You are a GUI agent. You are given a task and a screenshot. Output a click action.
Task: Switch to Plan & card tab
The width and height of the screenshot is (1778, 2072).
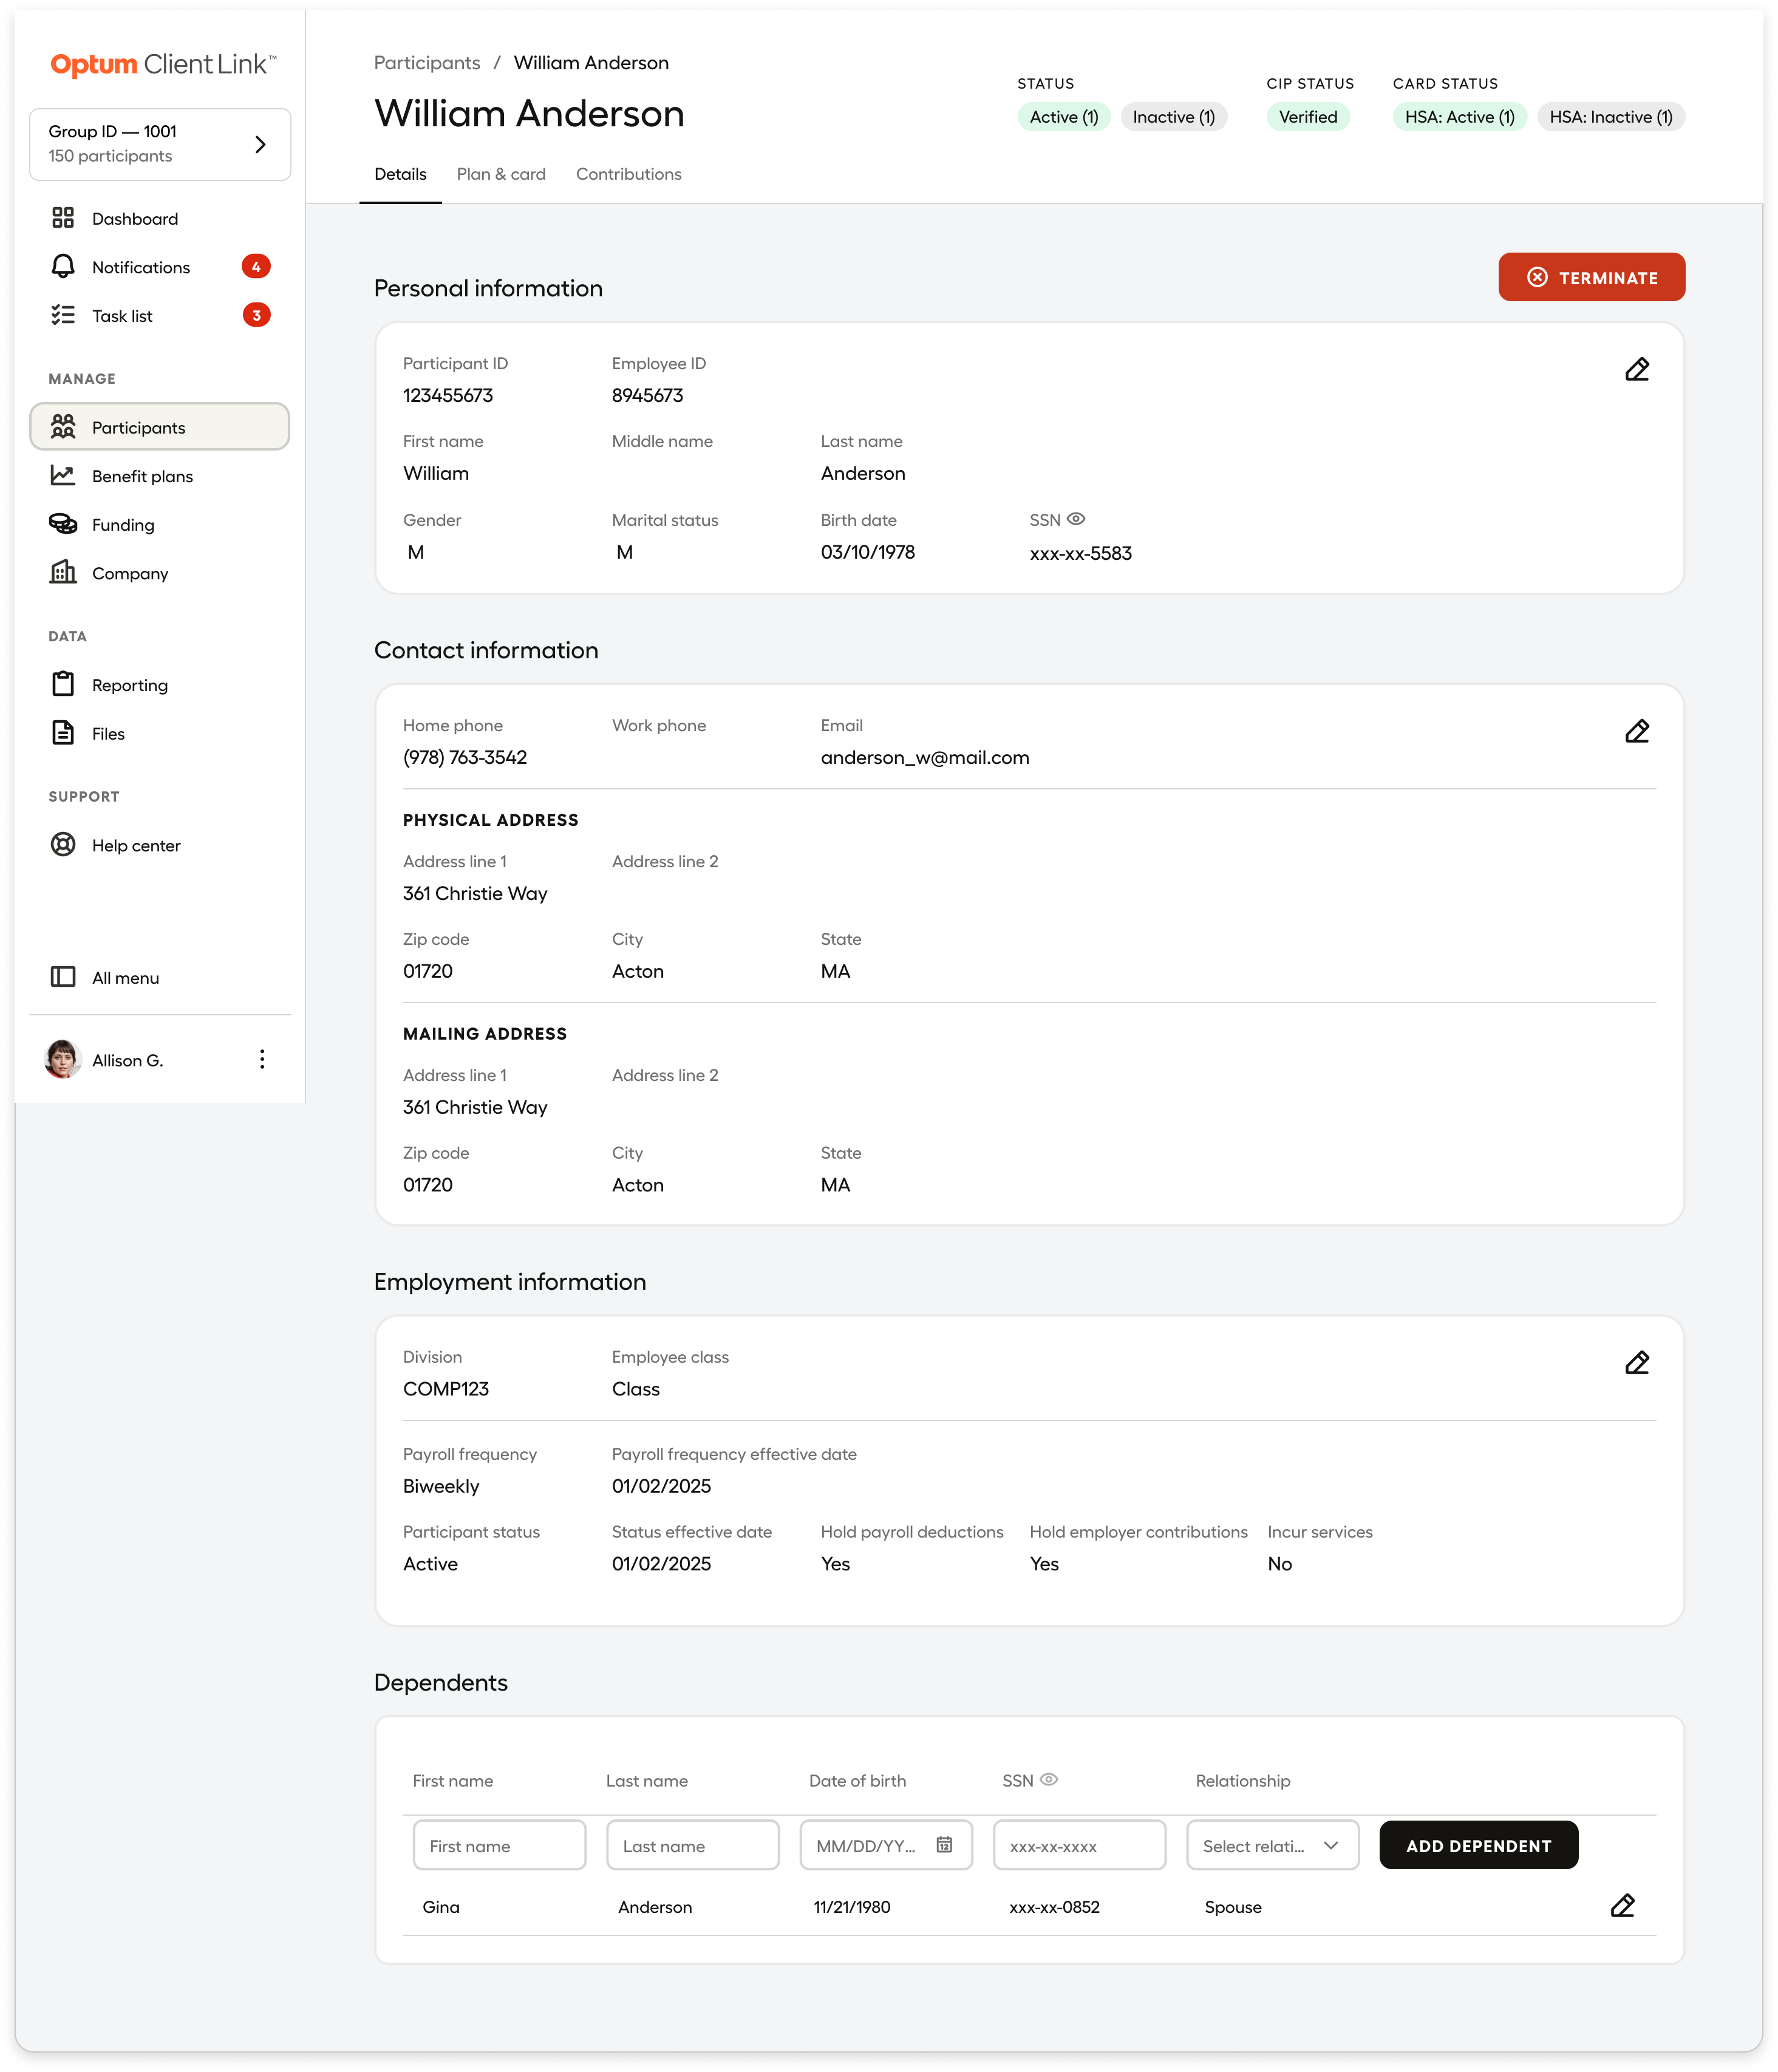[x=501, y=174]
